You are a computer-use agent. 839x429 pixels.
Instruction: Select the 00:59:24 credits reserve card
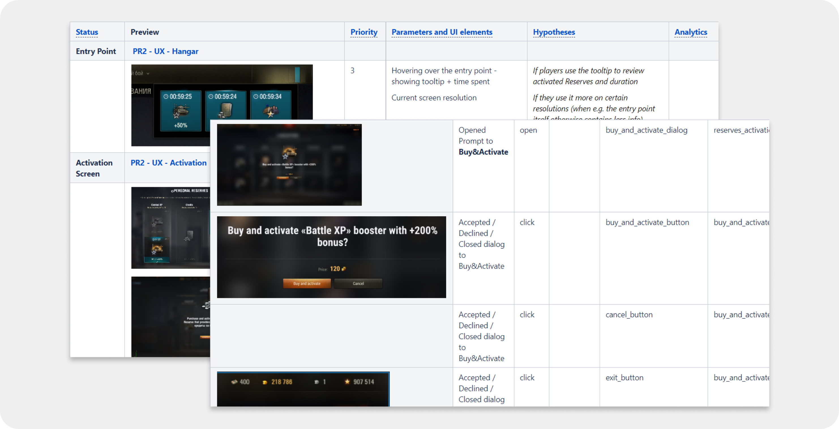(x=226, y=106)
